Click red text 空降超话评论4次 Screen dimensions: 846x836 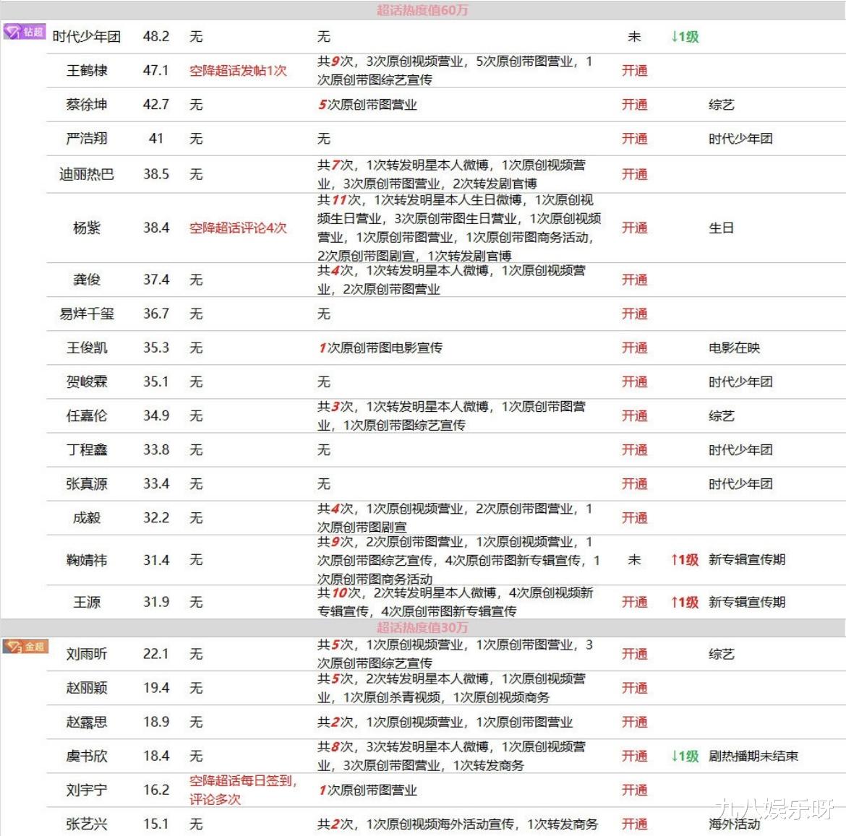coord(238,228)
